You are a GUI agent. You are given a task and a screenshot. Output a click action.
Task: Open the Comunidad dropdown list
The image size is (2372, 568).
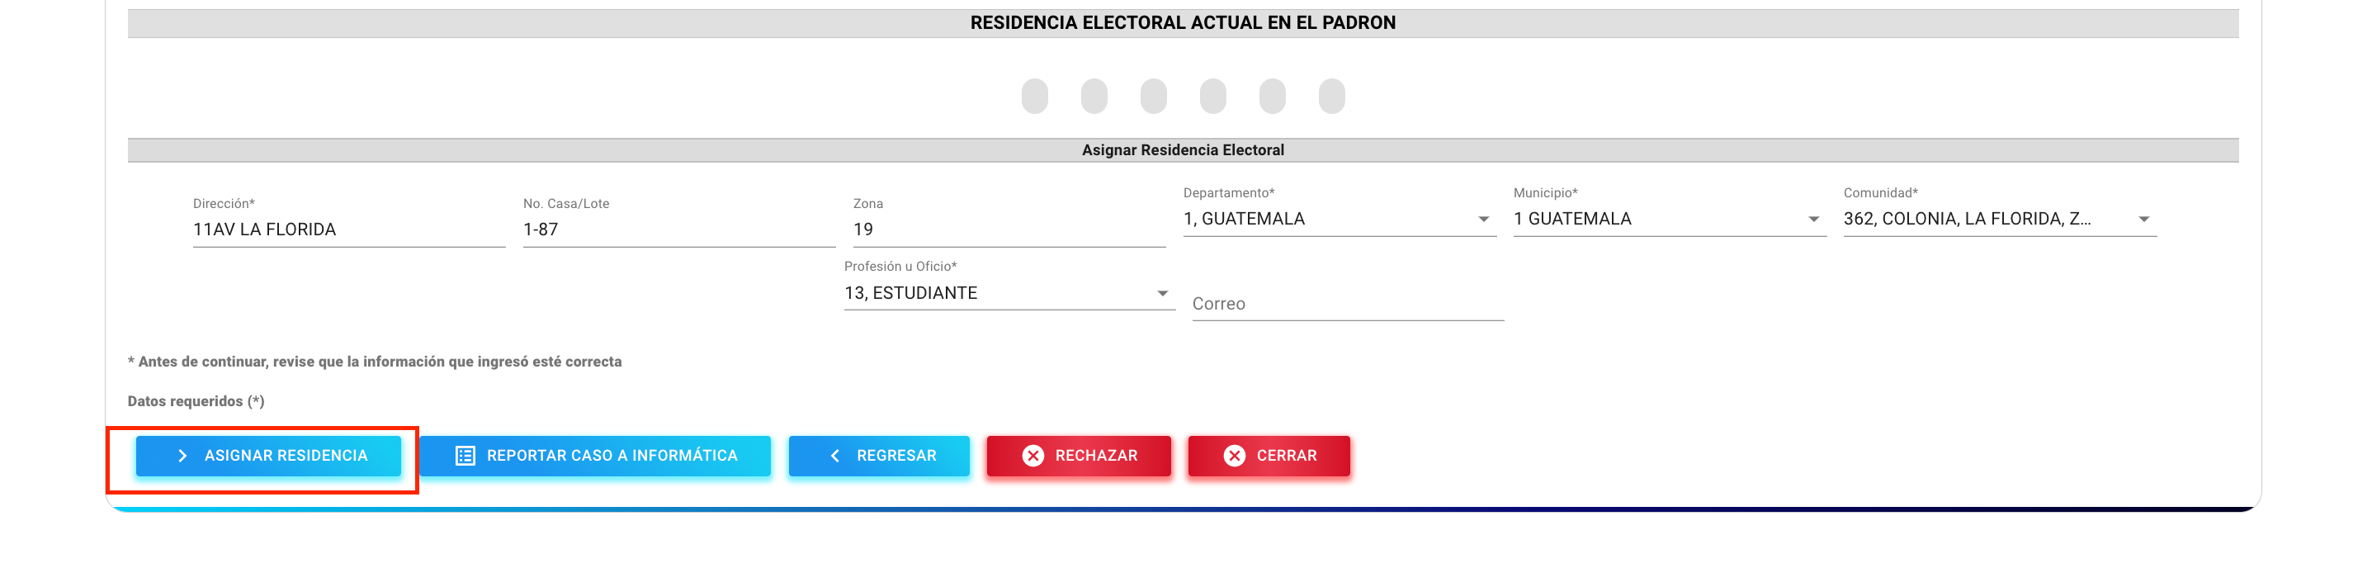pos(1999,219)
